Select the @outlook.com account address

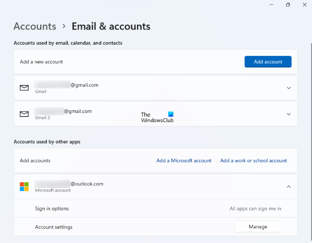coord(87,184)
